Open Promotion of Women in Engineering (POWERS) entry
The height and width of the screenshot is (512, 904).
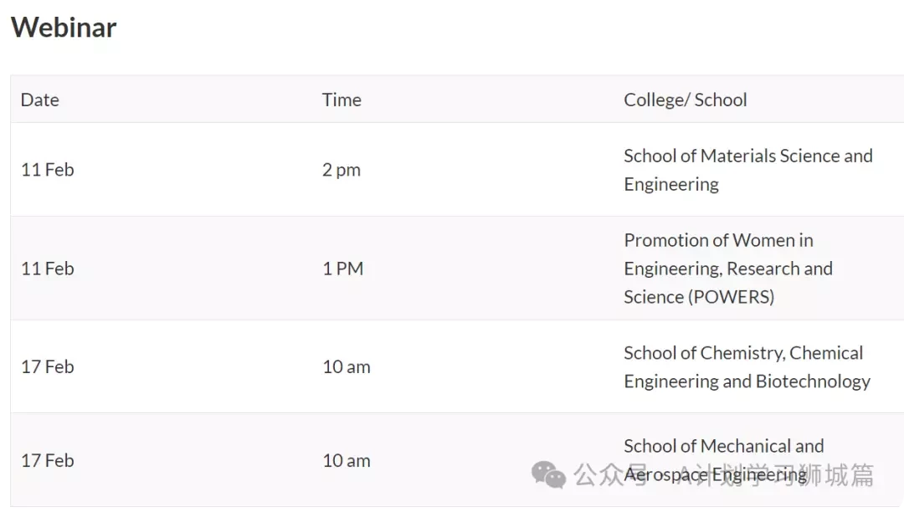click(728, 269)
